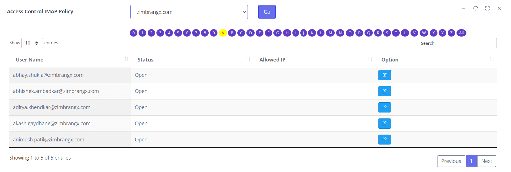Edit animesh.patil access policy
Screen dimensions: 511x172
[x=384, y=139]
